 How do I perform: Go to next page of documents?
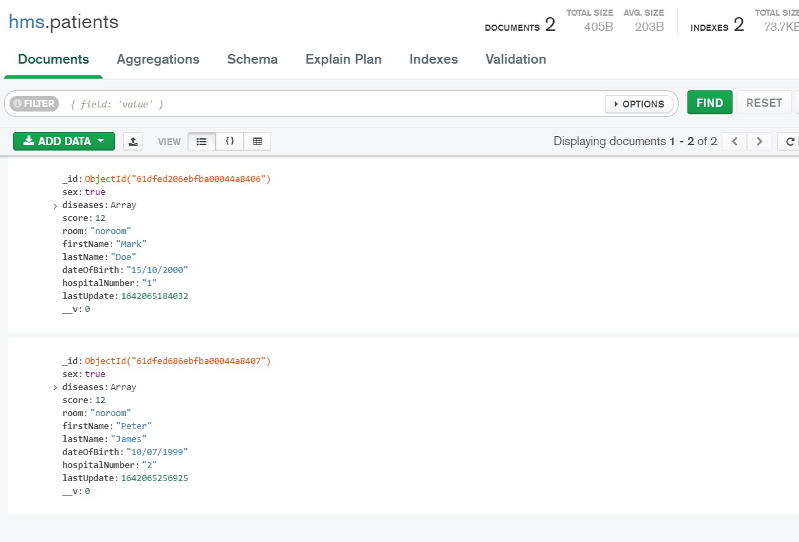click(x=758, y=141)
